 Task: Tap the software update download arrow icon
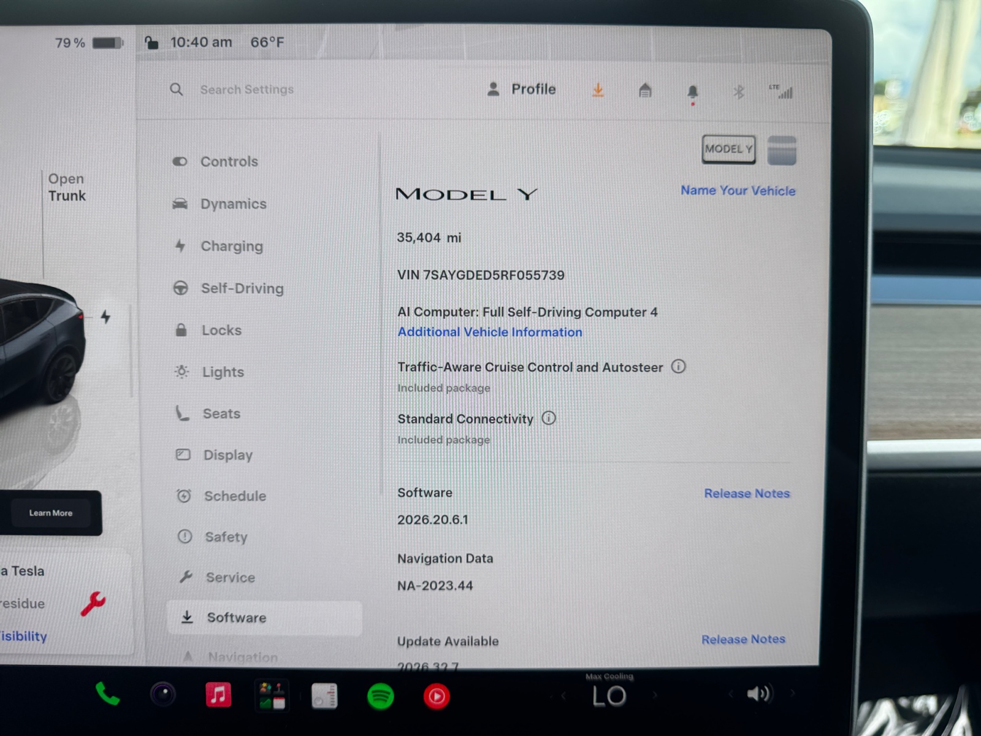(x=598, y=90)
